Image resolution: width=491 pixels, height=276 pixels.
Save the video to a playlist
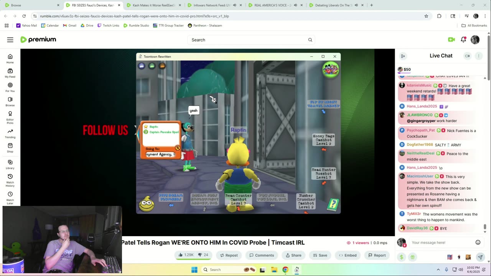[x=320, y=255]
